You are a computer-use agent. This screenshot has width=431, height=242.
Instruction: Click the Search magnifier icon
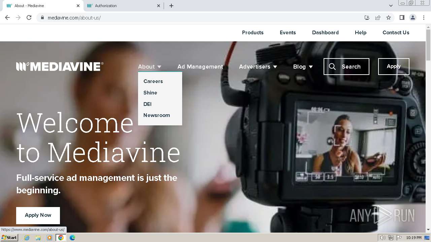pos(332,67)
